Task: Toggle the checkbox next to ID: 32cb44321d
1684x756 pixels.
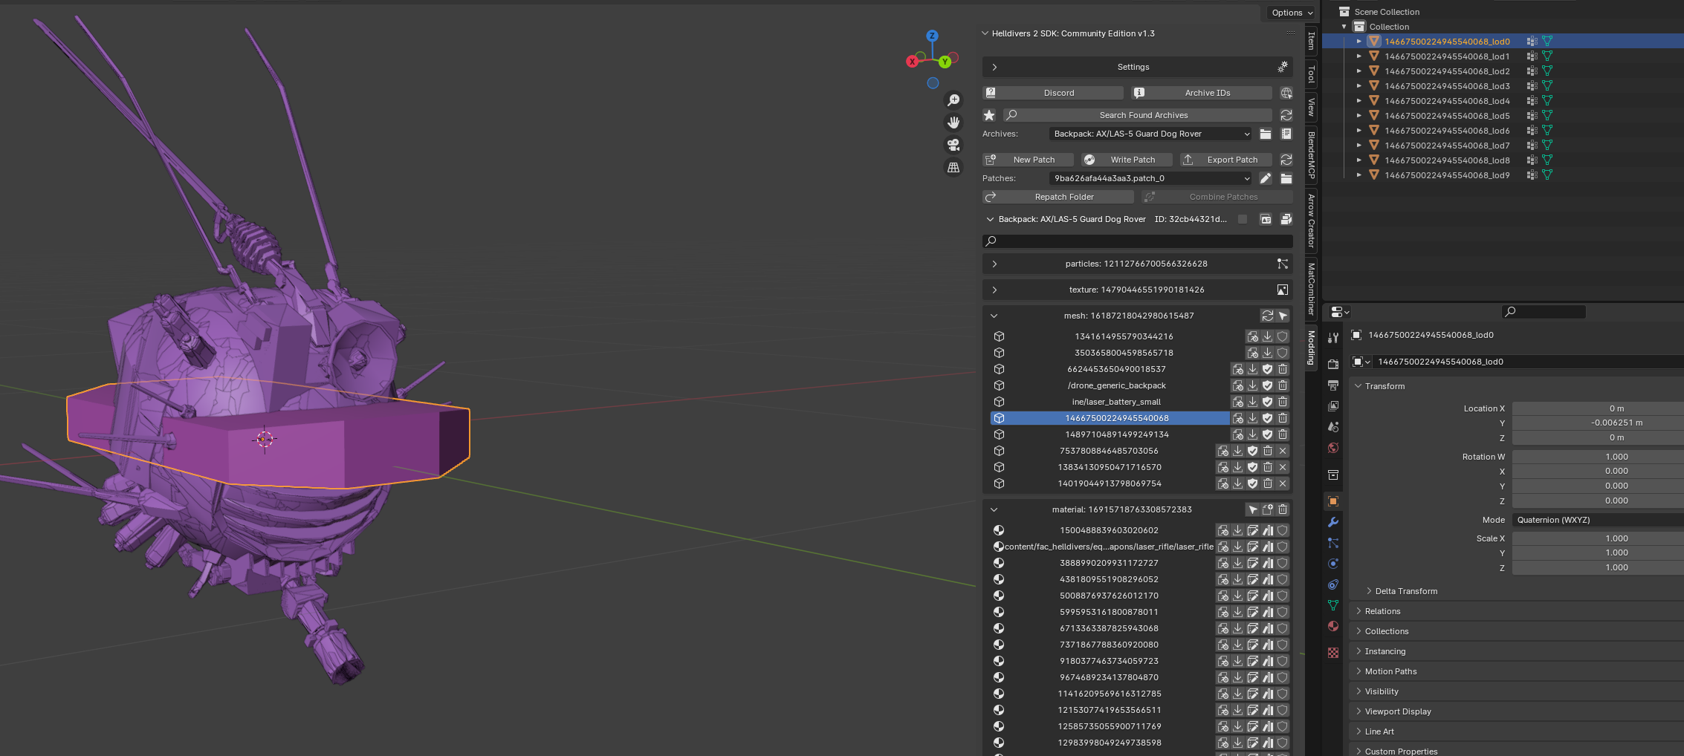Action: click(x=1243, y=219)
